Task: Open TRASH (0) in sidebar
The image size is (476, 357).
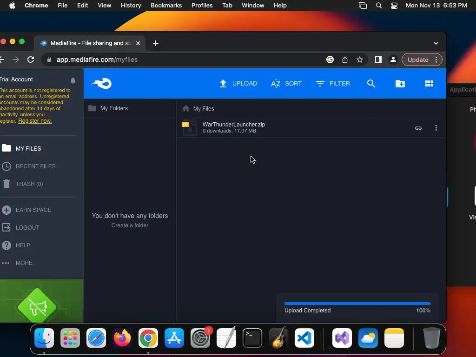Action: (22, 184)
